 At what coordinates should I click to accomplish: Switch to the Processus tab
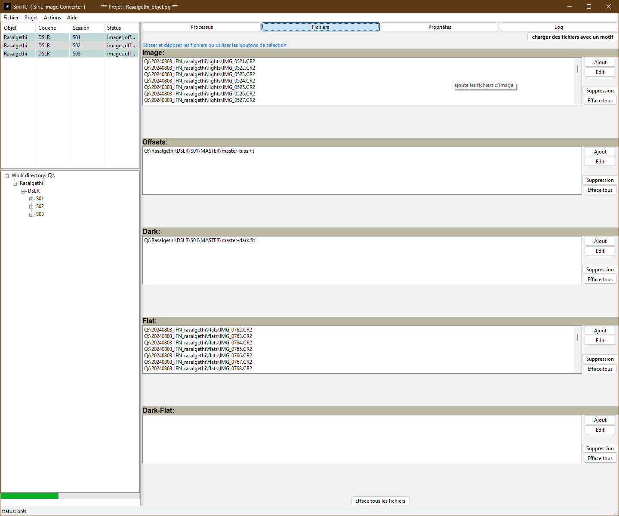pyautogui.click(x=202, y=27)
